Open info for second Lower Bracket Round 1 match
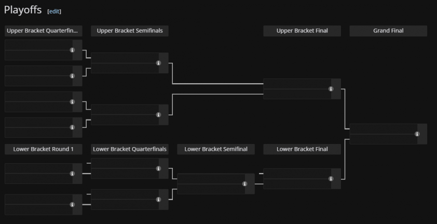 pyautogui.click(x=72, y=205)
